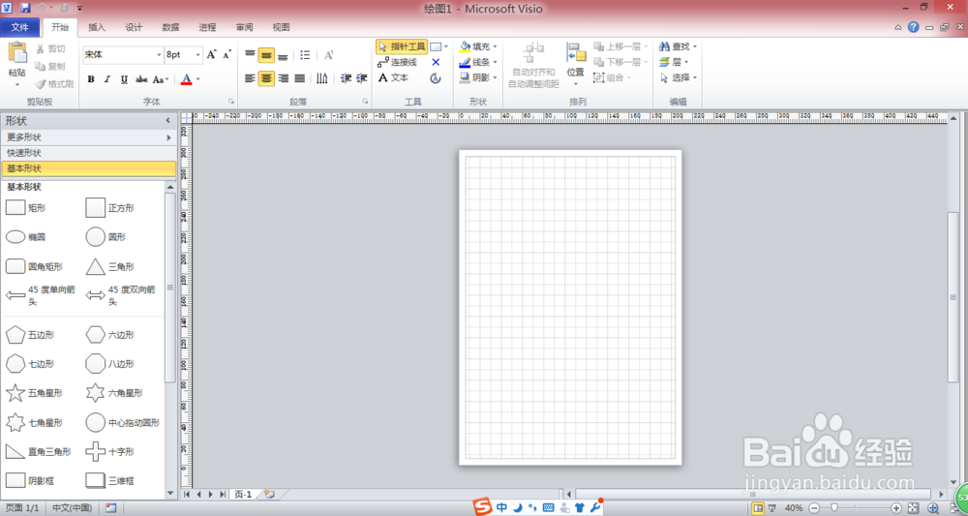Click the blue X connection point tool
Image resolution: width=968 pixels, height=516 pixels.
pos(436,62)
